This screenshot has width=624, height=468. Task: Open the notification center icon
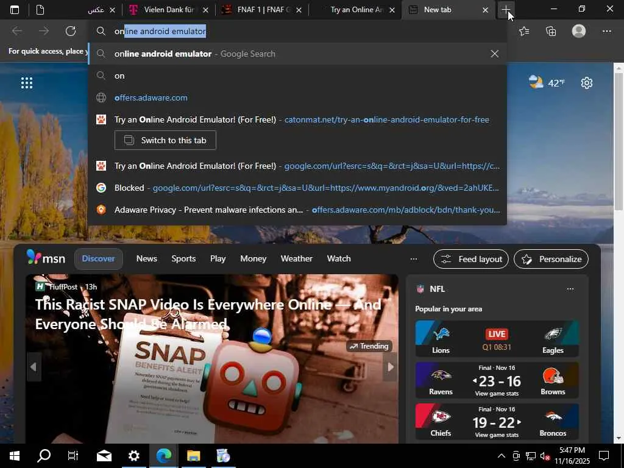click(604, 456)
